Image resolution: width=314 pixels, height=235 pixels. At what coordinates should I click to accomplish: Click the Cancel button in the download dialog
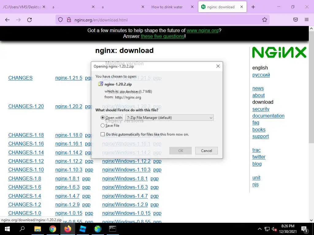click(x=206, y=151)
